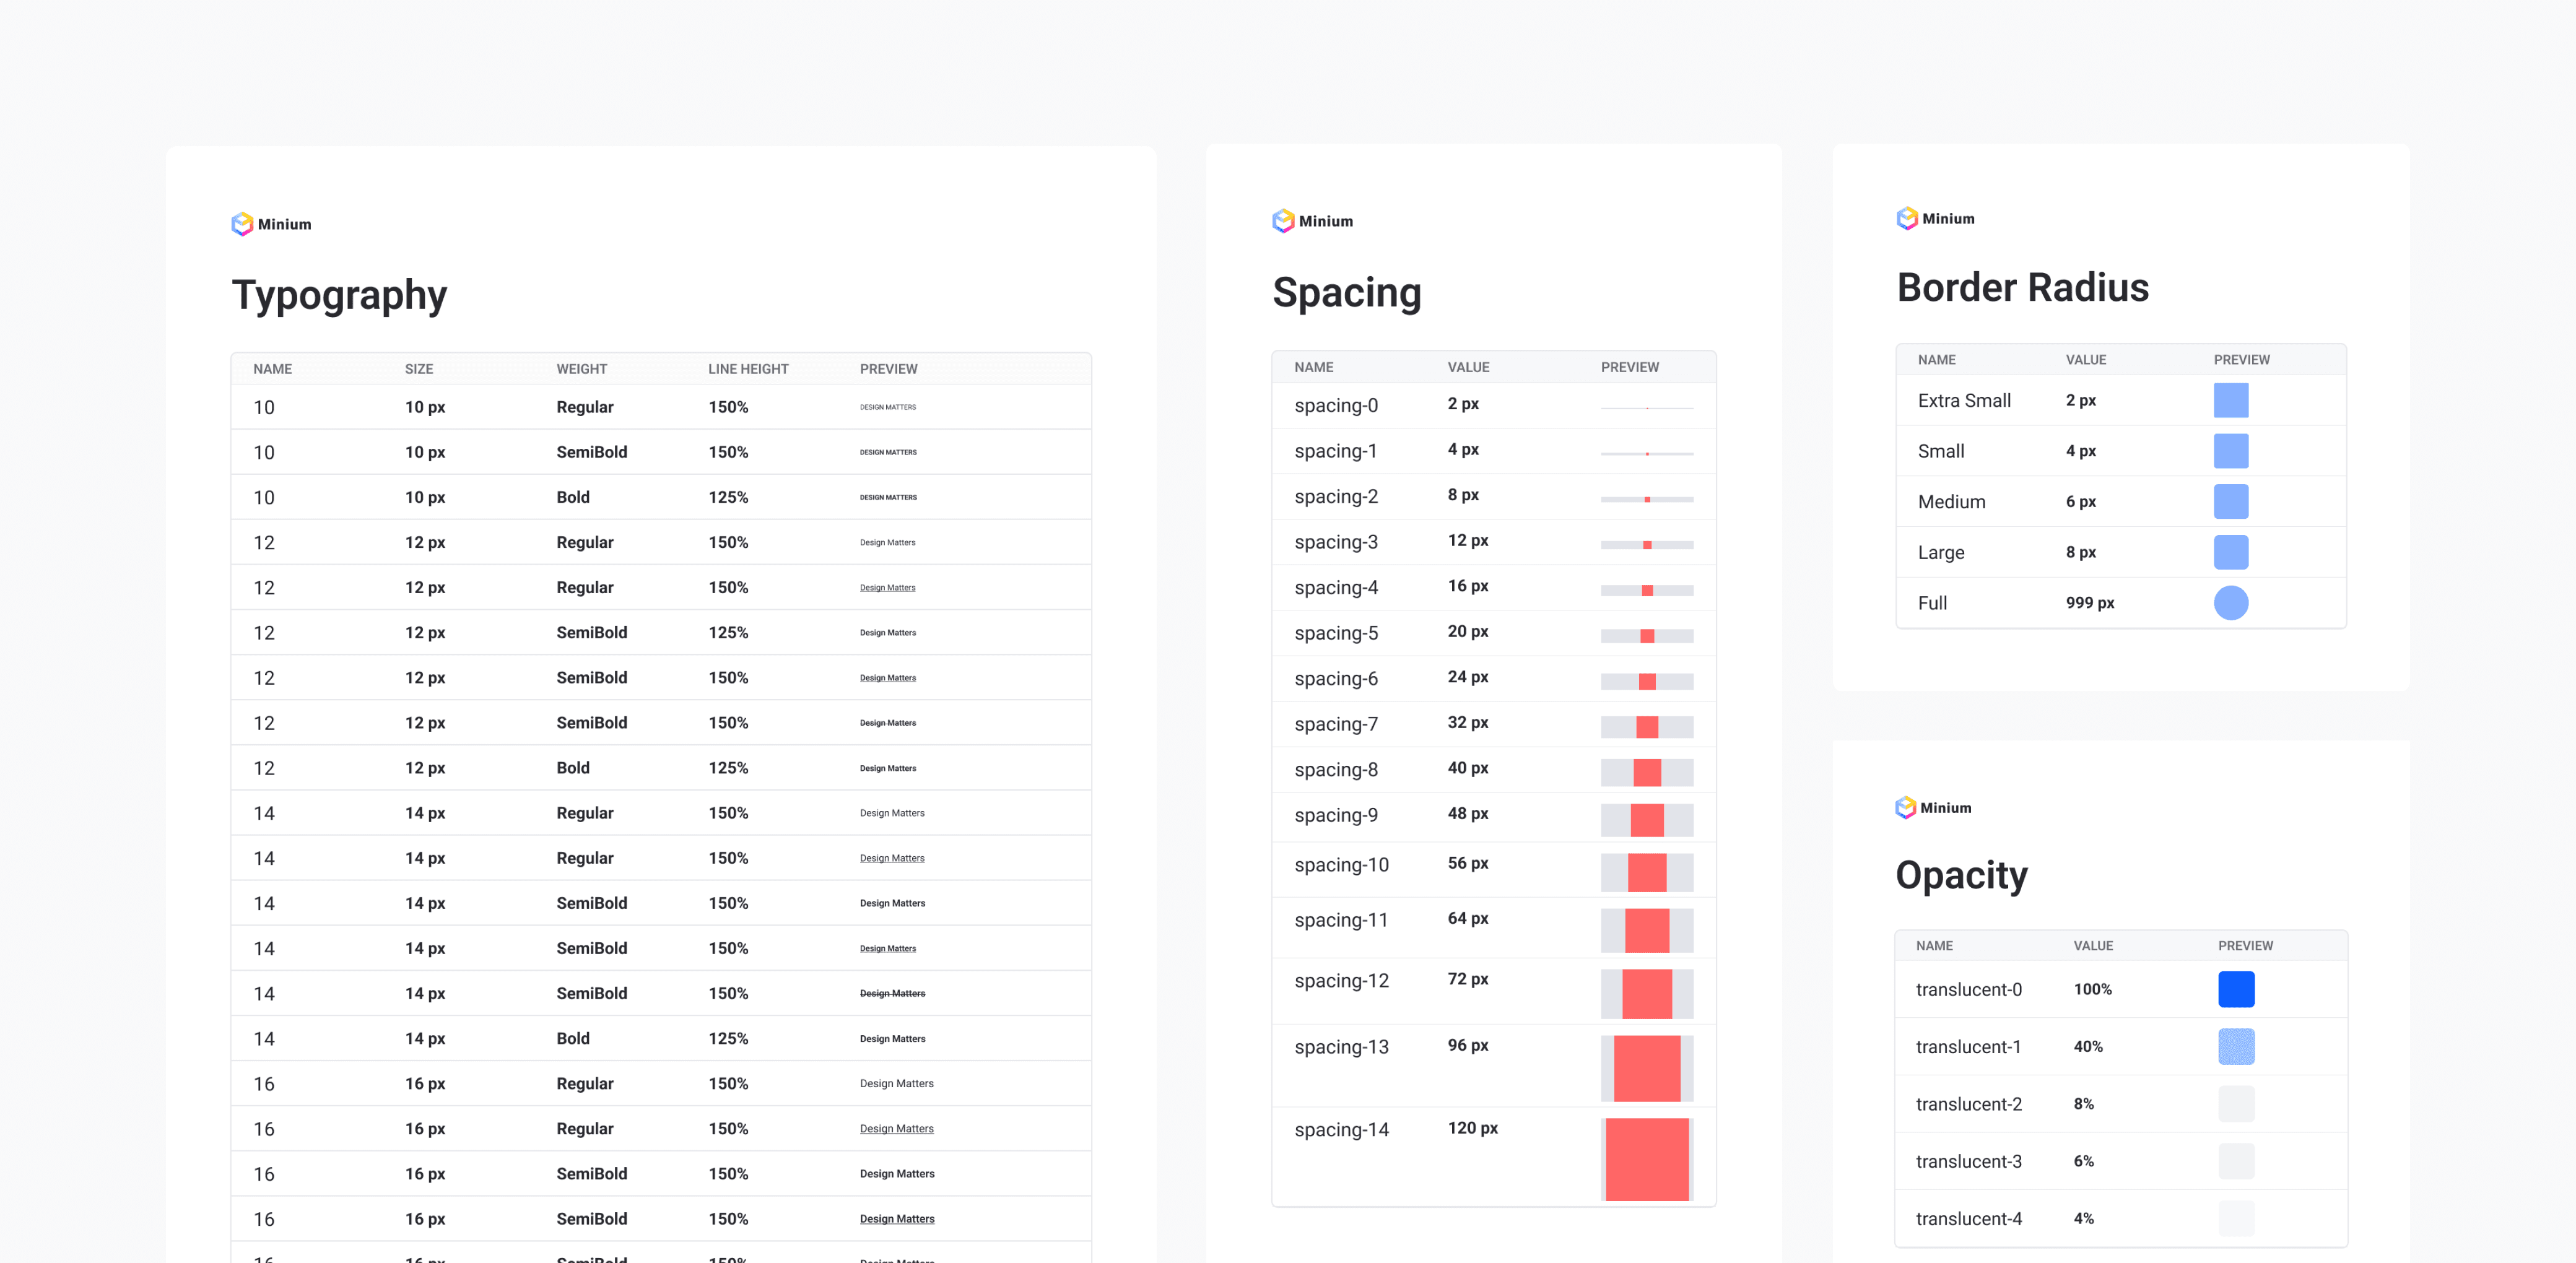The height and width of the screenshot is (1263, 2576).
Task: Click the LINE HEIGHT column header
Action: point(748,369)
